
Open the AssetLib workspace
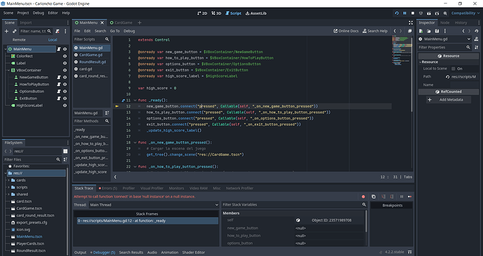click(x=256, y=13)
